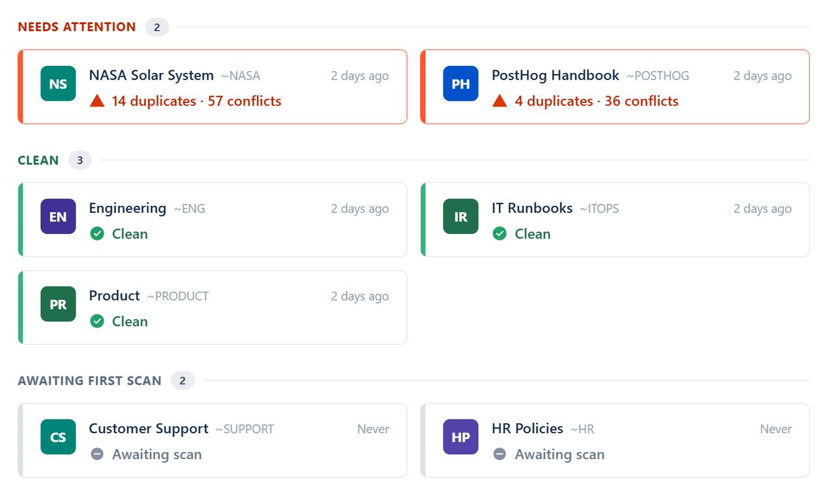
Task: Click the ~SUPPORT space key
Action: point(244,429)
